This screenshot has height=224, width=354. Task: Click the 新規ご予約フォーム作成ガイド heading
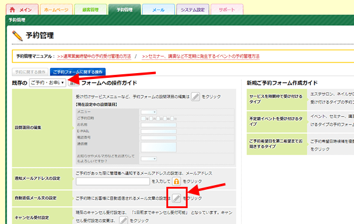point(282,83)
